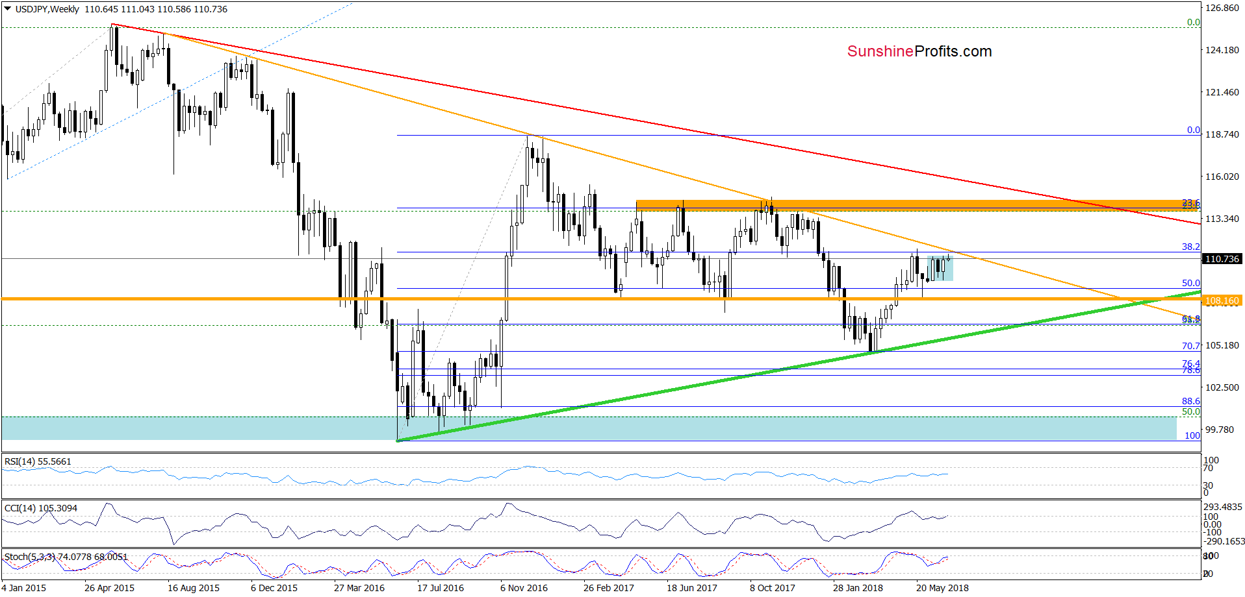Screen dimensions: 1245x597
Task: Select the RSI scale value 30
Action: click(x=1209, y=485)
